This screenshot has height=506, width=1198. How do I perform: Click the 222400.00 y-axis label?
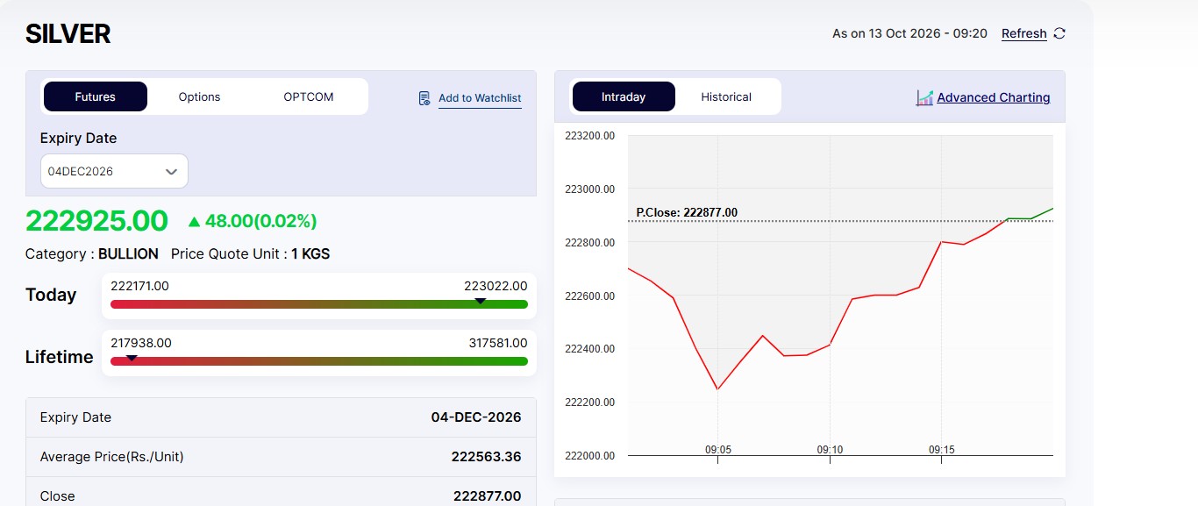[x=589, y=349]
